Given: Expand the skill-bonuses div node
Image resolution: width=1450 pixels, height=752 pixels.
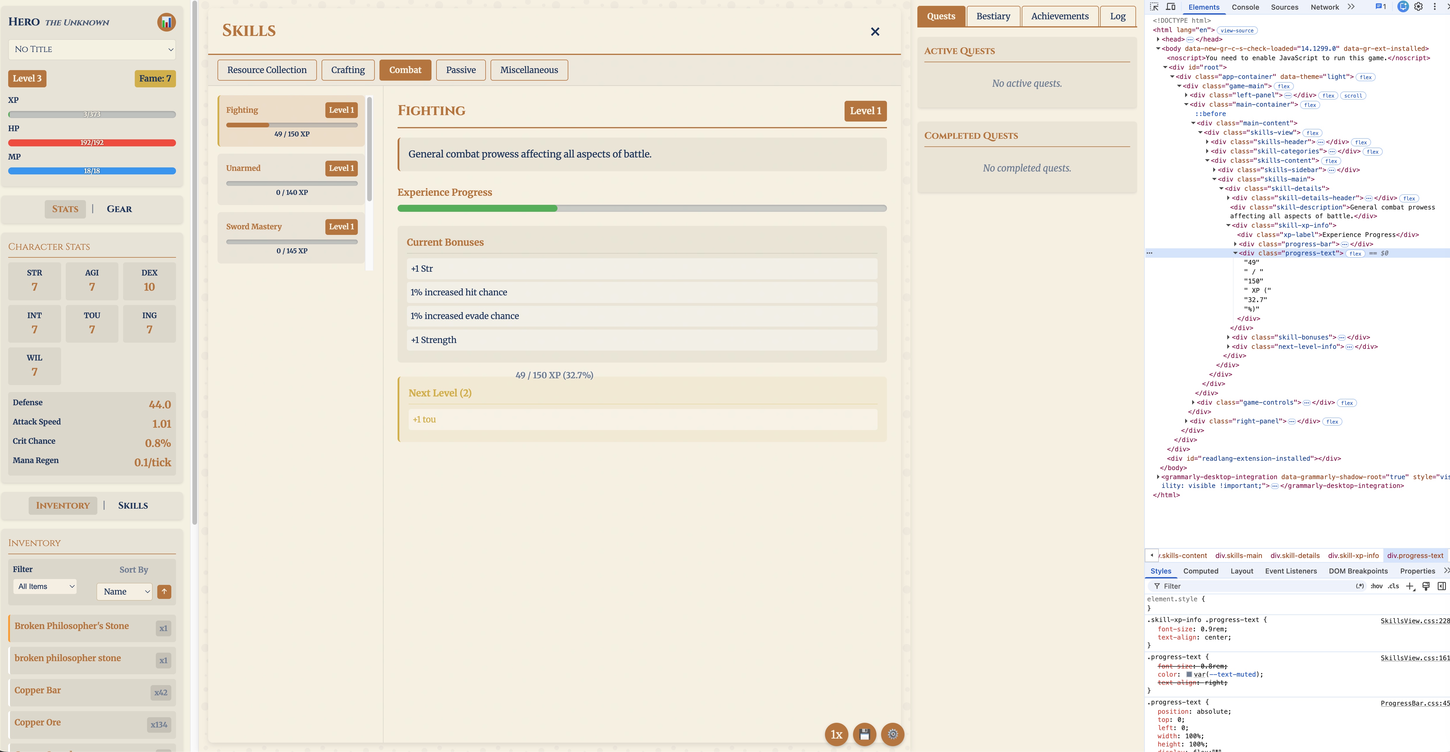Looking at the screenshot, I should pos(1228,337).
